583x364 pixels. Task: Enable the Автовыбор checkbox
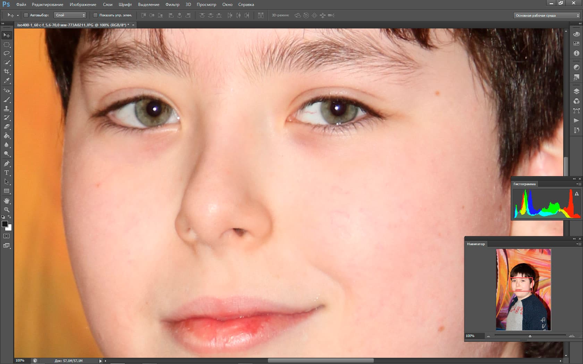pos(26,15)
